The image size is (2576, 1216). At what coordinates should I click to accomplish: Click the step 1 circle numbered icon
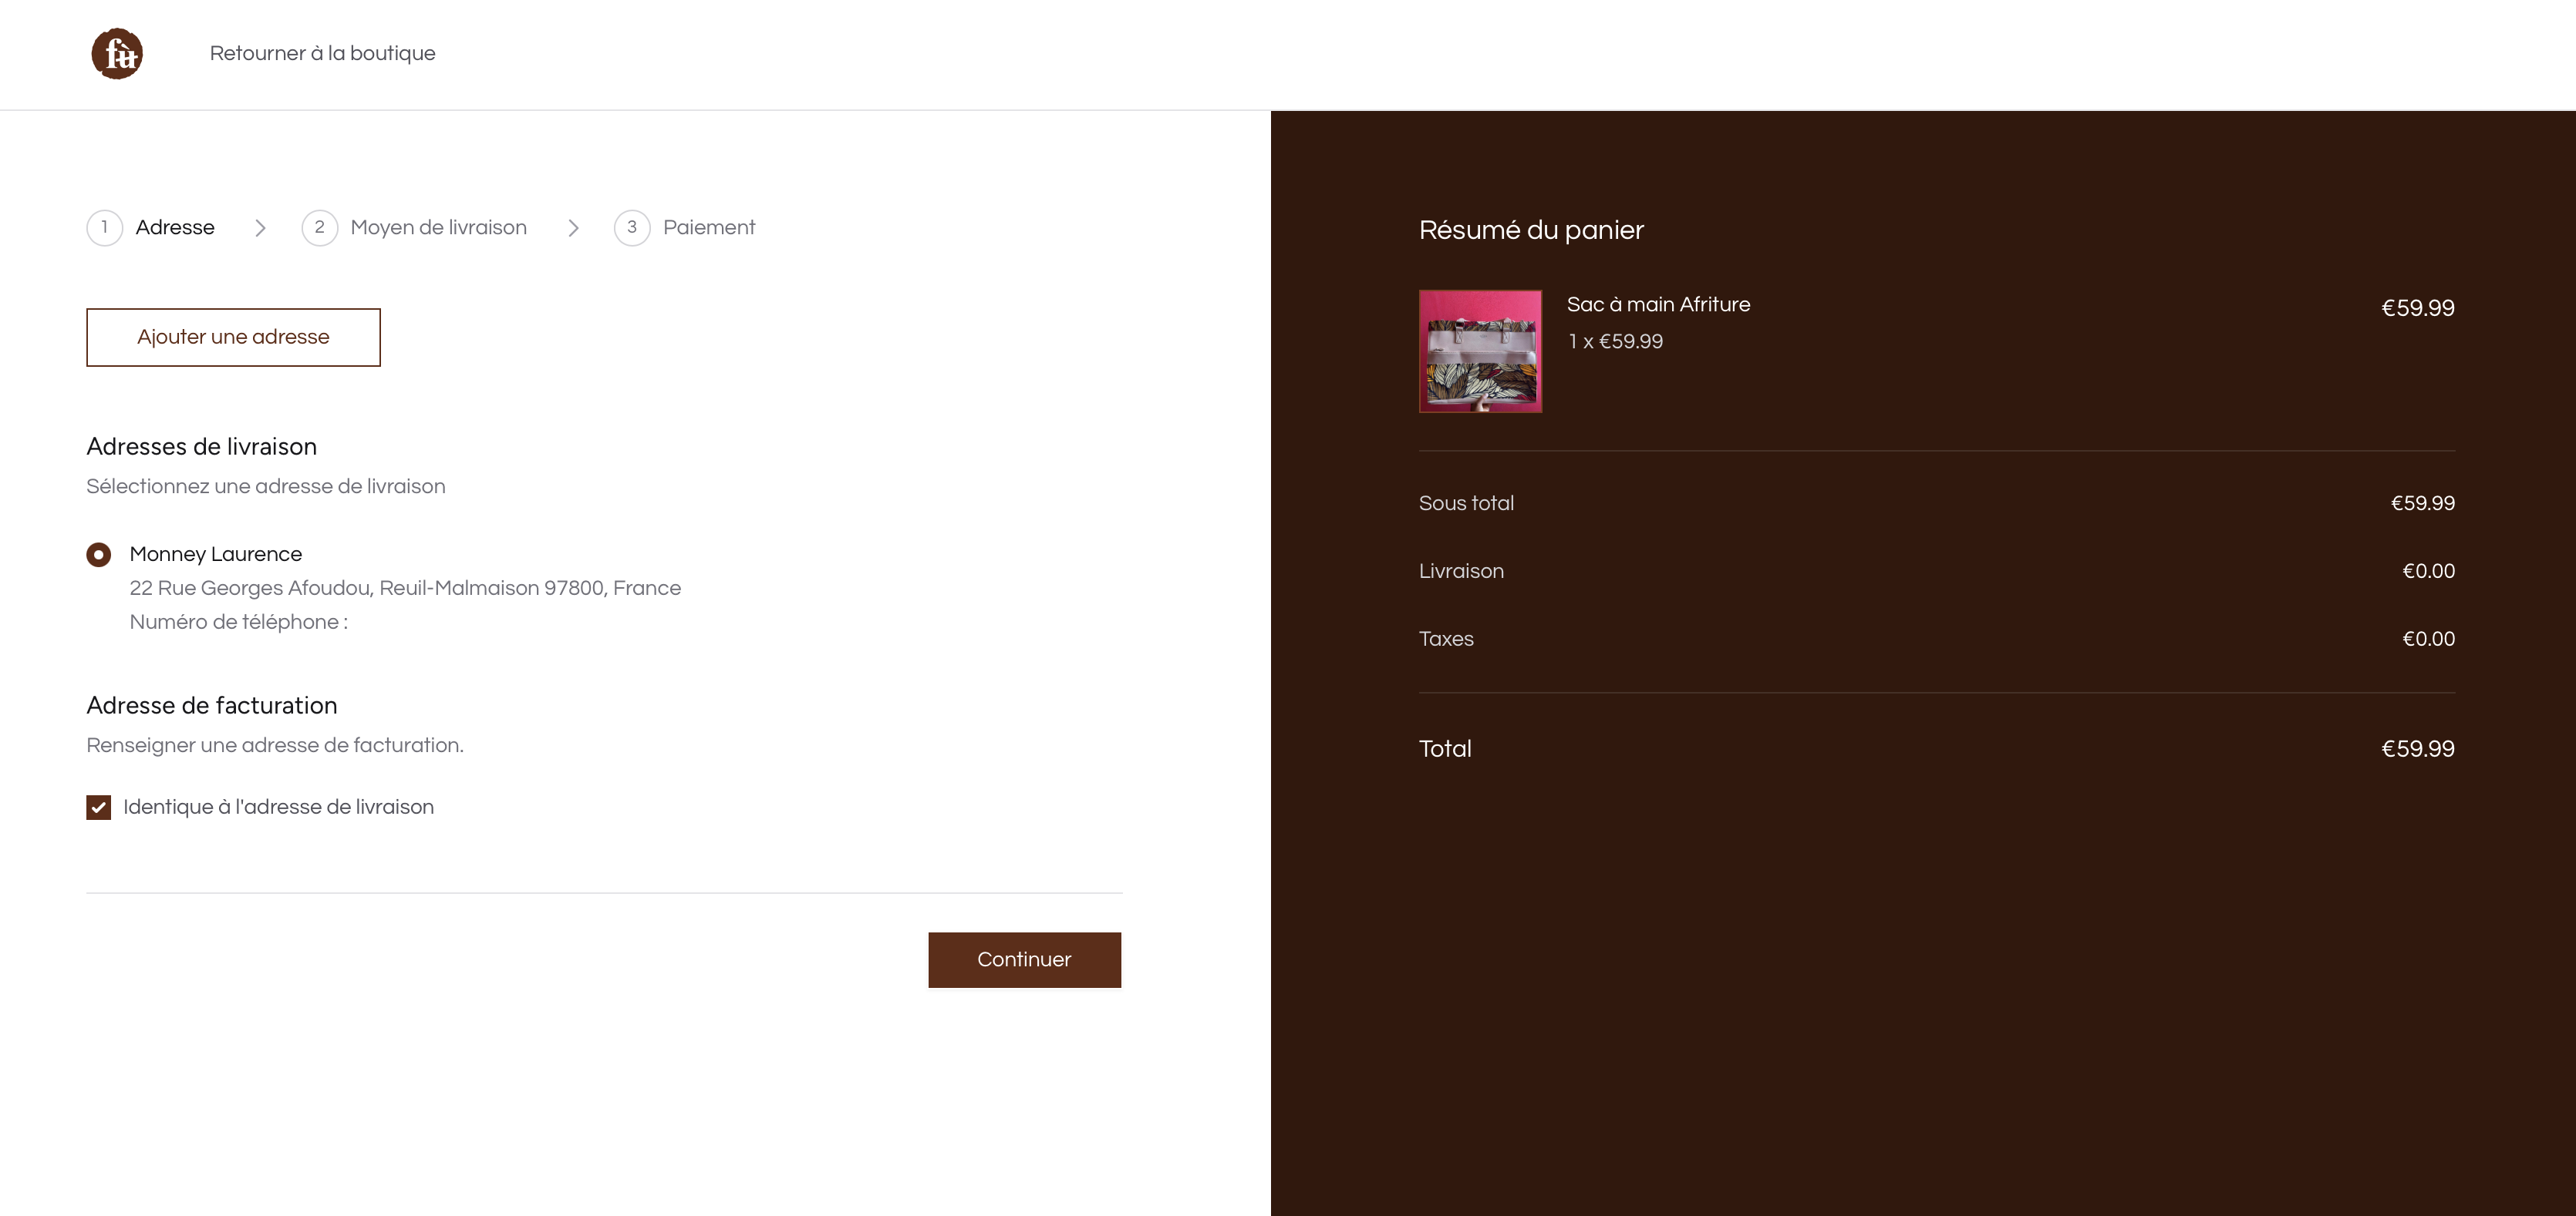coord(104,227)
